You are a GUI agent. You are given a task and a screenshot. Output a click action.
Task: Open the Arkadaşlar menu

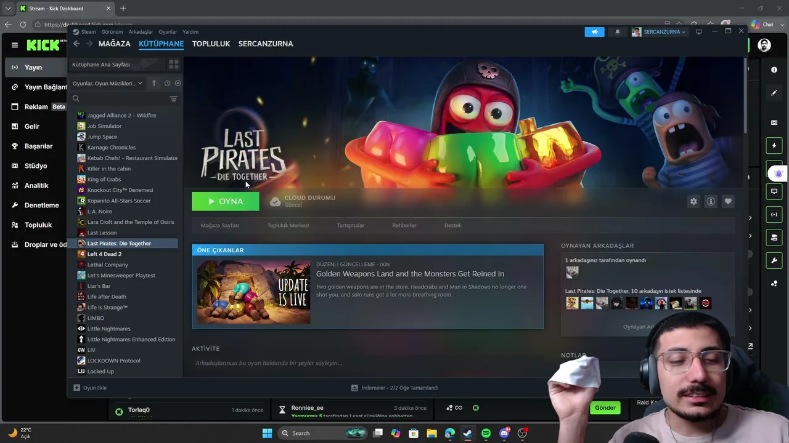click(141, 32)
